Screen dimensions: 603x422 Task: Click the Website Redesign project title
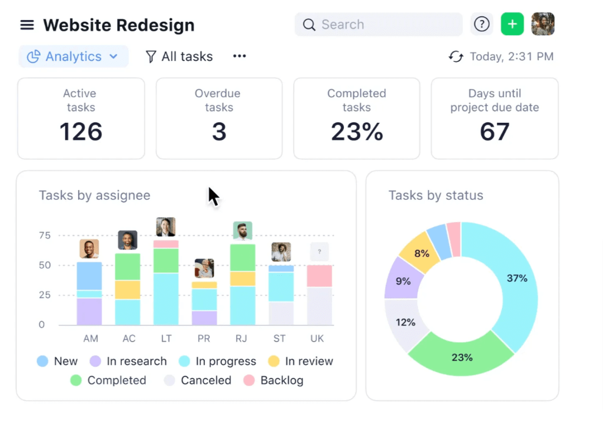pos(118,25)
